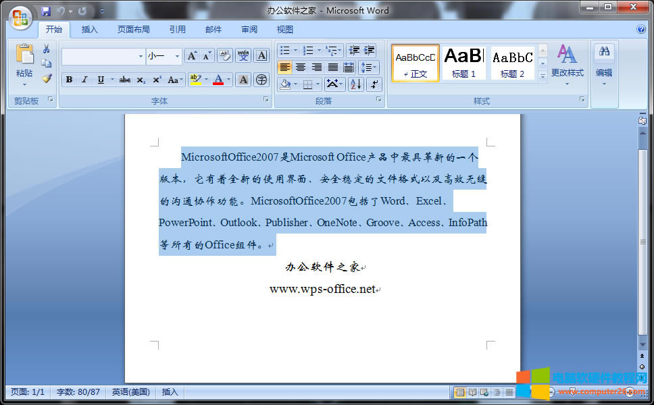Screen dimensions: 654x405
Task: Open the 页面布局 tab
Action: click(134, 29)
